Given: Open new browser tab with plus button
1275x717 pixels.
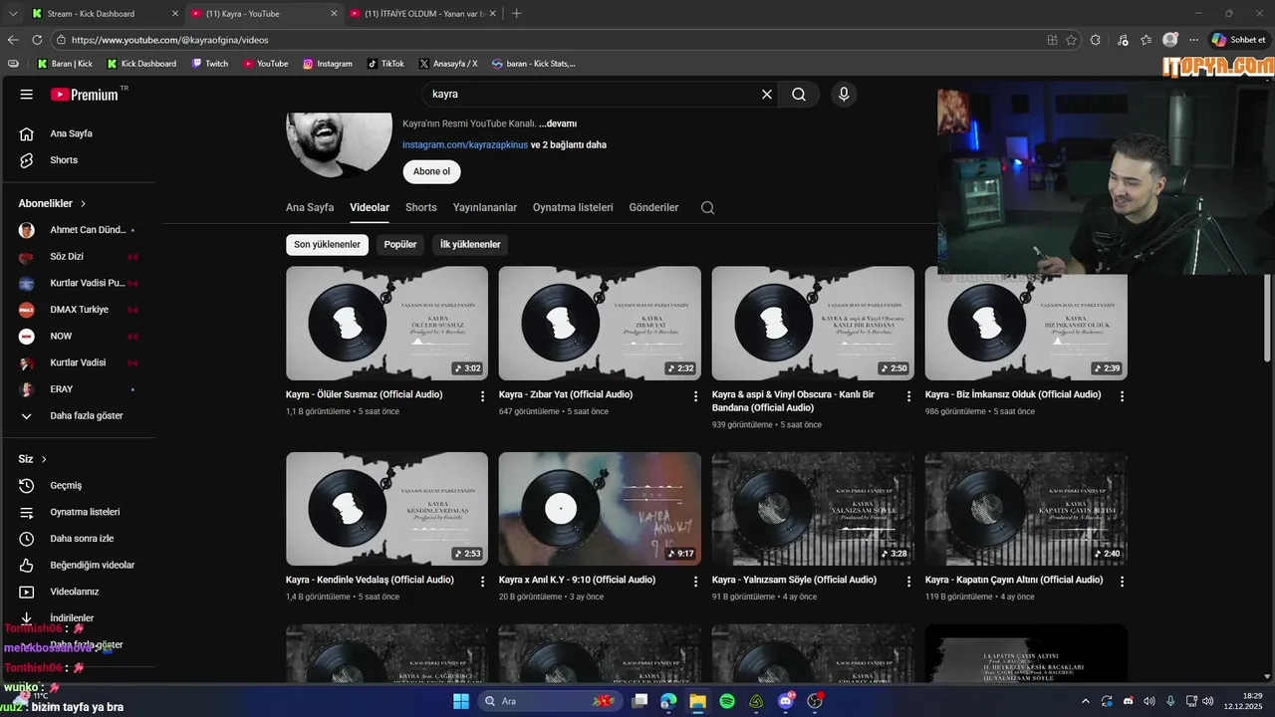Looking at the screenshot, I should (516, 14).
